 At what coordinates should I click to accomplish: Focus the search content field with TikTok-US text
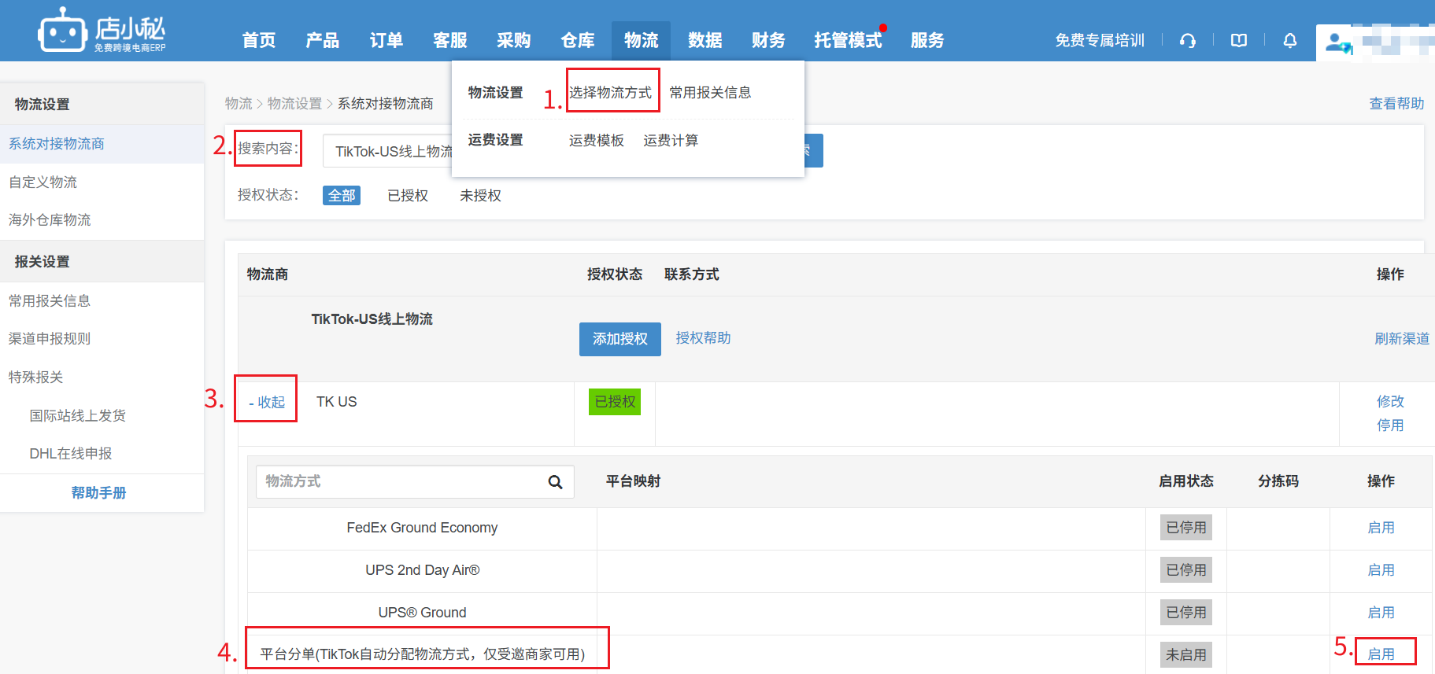tap(389, 151)
